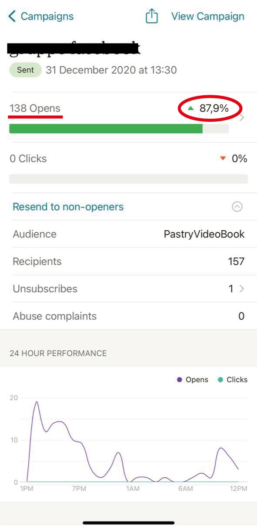Tap the green opens progress bar
Image resolution: width=257 pixels, height=529 pixels.
point(106,128)
